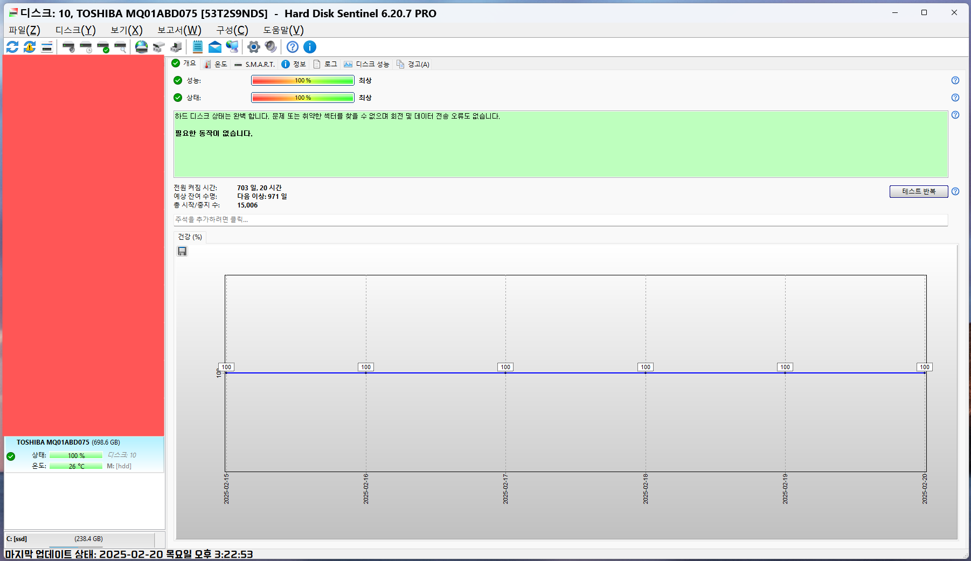Viewport: 971px width, 561px height.
Task: Click the 디스크: 10 label in sidebar
Action: [122, 455]
